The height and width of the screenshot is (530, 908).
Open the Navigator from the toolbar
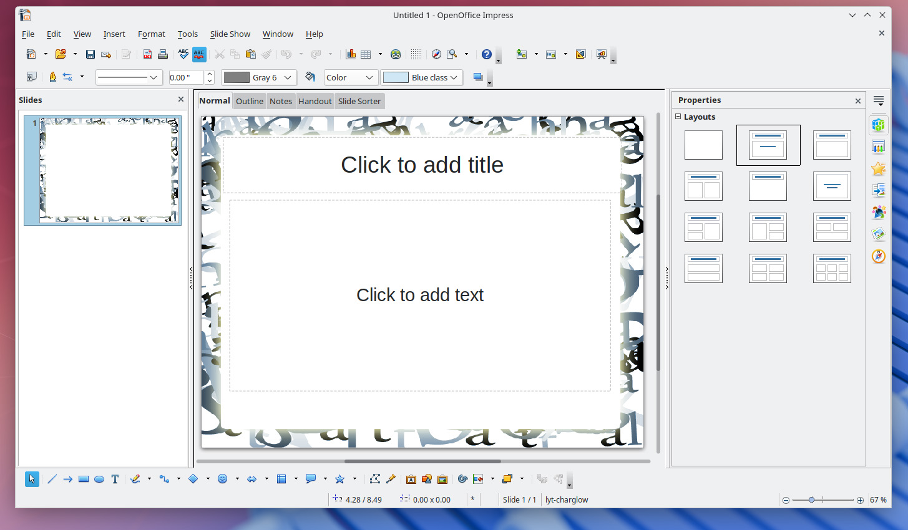point(436,54)
